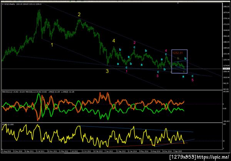
Task: Select the magenta wave label 4
Action: (x=166, y=51)
